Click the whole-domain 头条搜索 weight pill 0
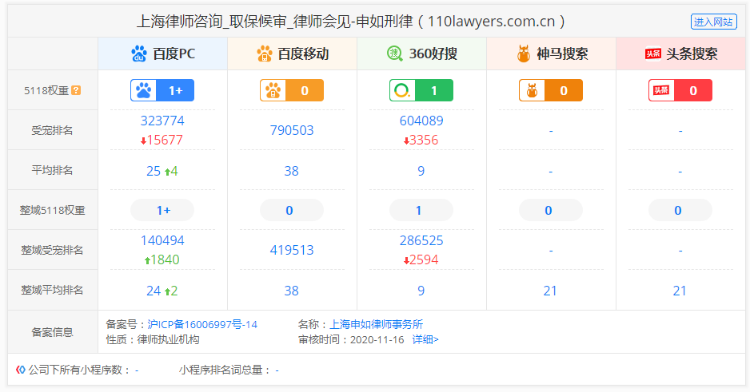 pos(680,210)
